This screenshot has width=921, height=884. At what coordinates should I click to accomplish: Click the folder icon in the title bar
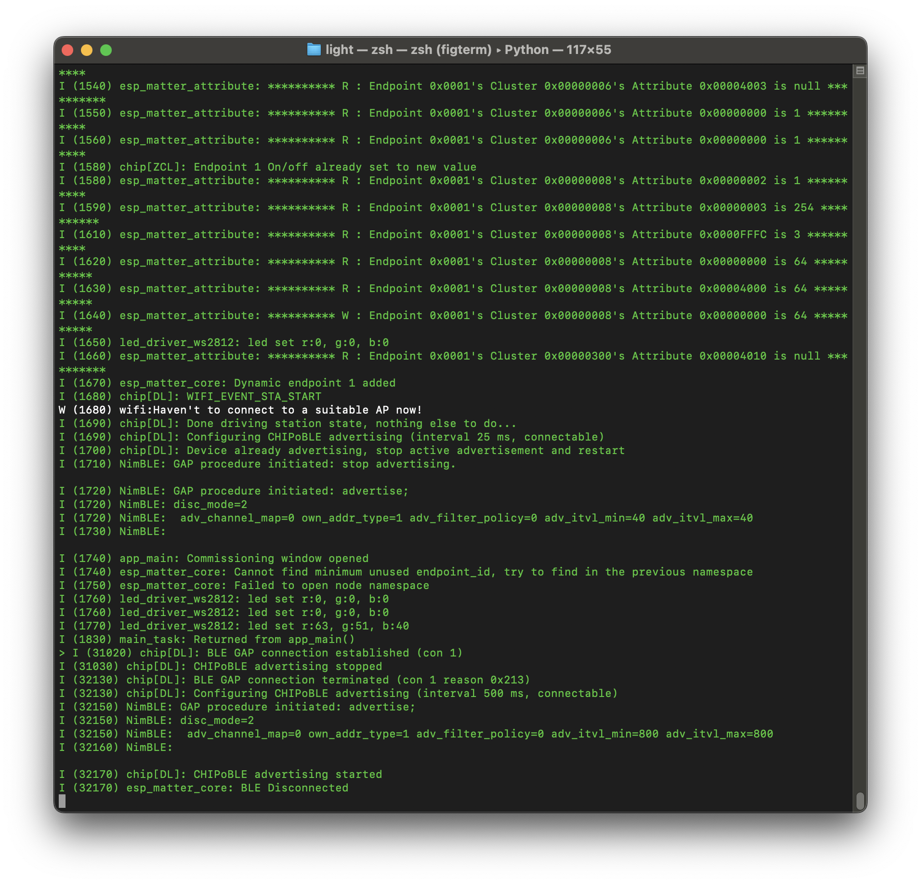(314, 50)
